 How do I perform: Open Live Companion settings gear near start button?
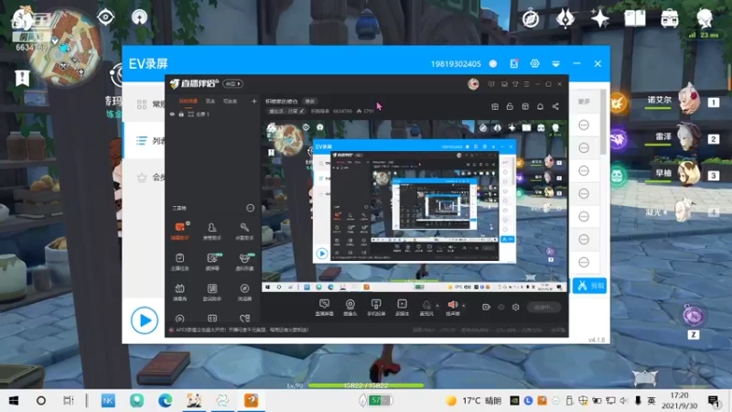(x=515, y=308)
